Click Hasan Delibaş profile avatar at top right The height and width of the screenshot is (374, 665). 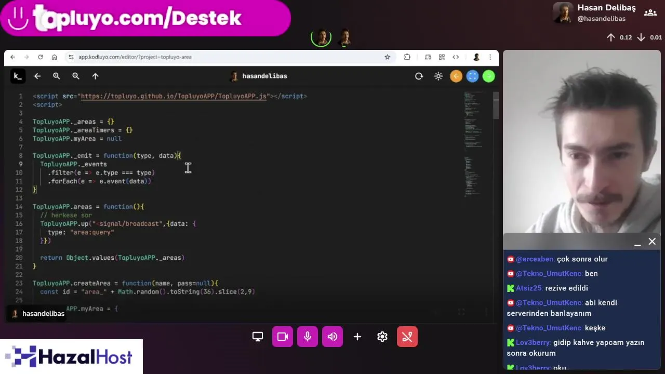[563, 13]
